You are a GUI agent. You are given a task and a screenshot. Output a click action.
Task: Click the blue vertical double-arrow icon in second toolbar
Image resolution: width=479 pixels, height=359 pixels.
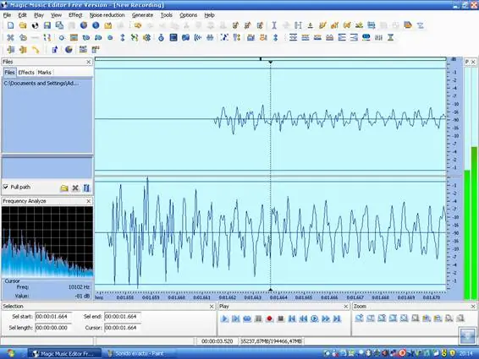tap(123, 37)
